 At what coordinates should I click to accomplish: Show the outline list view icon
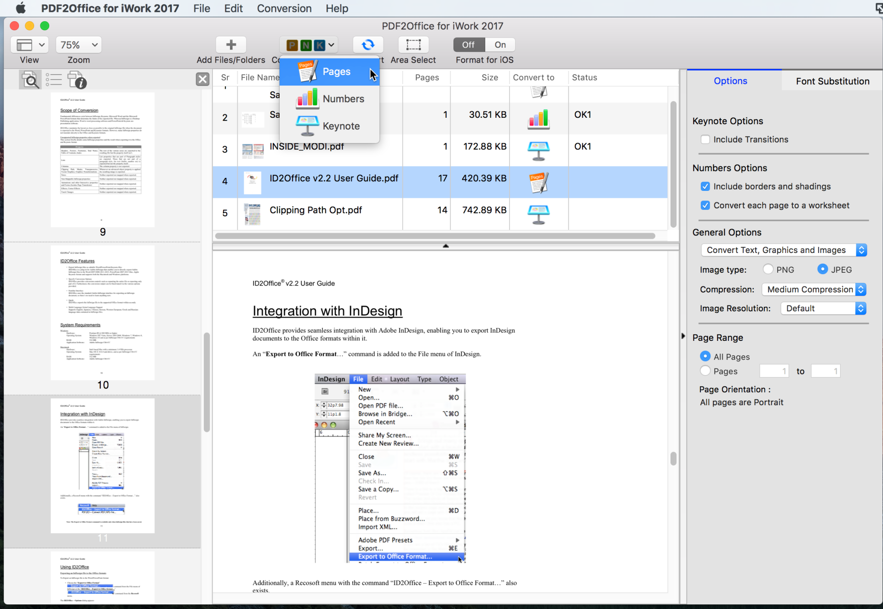point(54,80)
